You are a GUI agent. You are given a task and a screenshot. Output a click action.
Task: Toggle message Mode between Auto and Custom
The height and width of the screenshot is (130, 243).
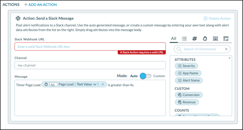pos(146,76)
